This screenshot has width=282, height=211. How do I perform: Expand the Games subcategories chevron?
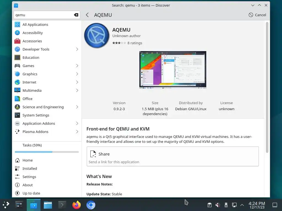77,66
